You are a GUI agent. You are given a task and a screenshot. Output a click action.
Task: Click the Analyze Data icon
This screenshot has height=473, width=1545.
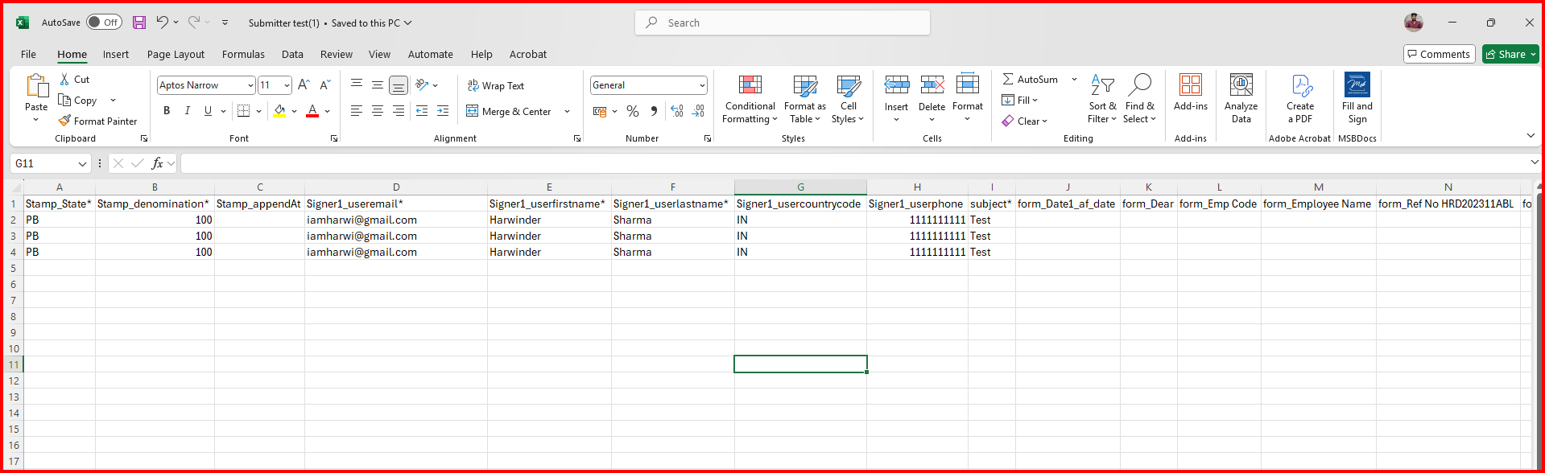tap(1241, 85)
